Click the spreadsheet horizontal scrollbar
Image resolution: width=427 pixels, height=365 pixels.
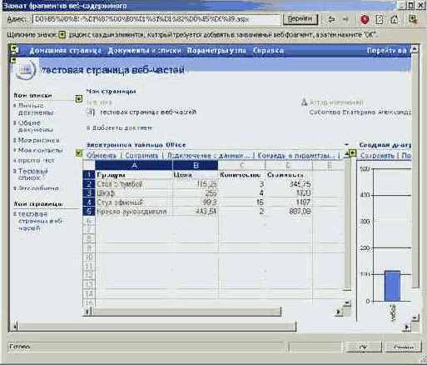pyautogui.click(x=185, y=312)
